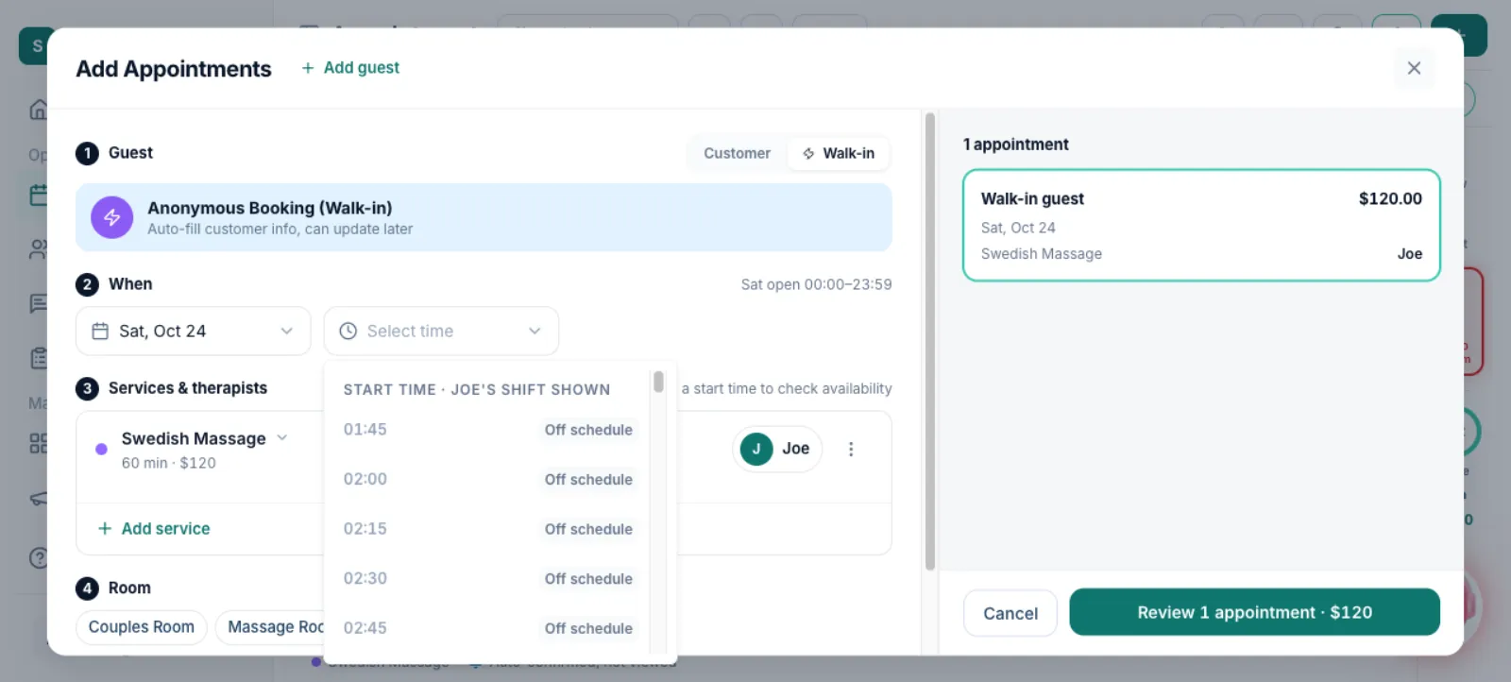Image resolution: width=1511 pixels, height=682 pixels.
Task: Open the Sat, Oct 24 date dropdown
Action: tap(194, 331)
